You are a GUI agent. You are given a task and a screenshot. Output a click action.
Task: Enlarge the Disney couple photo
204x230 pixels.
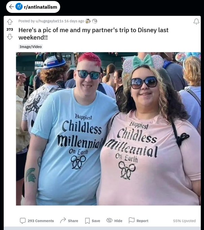click(x=108, y=129)
